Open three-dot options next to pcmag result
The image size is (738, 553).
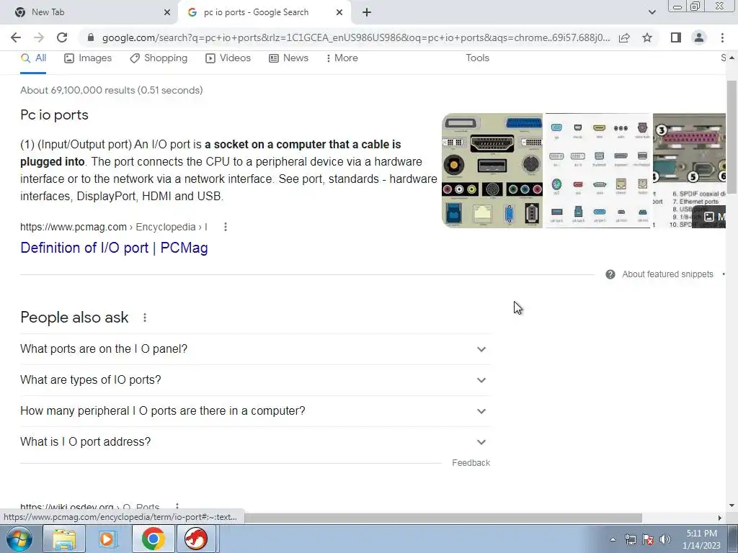point(226,227)
